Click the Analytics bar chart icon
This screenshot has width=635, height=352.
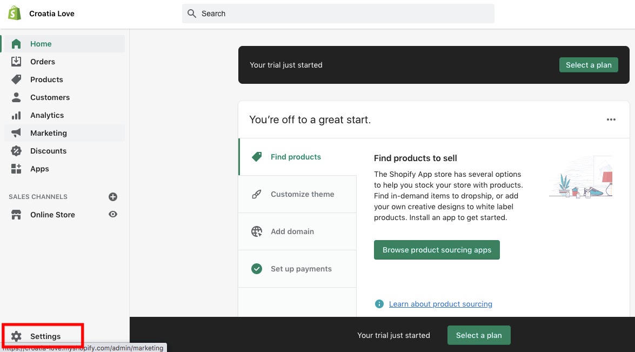(x=16, y=116)
